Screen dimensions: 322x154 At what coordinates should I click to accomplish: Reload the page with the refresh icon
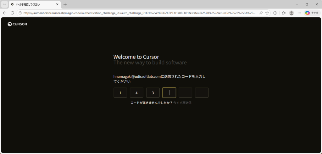tap(12, 13)
